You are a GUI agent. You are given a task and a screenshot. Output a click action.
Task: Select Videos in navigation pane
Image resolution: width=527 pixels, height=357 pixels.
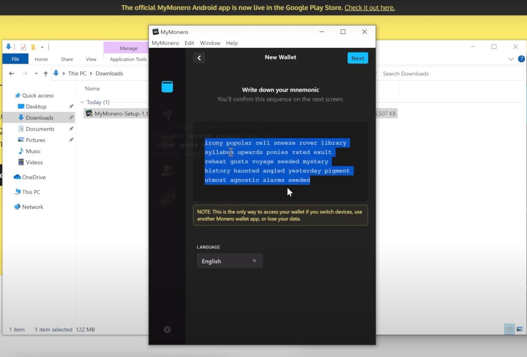34,162
